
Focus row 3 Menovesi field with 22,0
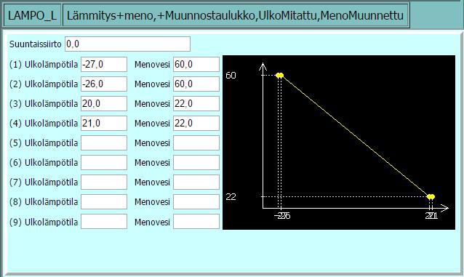(x=196, y=103)
